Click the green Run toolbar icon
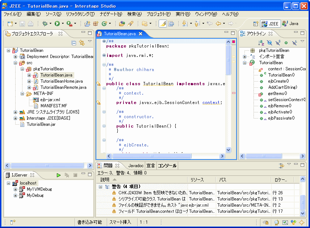310x228 pixels. (57, 24)
